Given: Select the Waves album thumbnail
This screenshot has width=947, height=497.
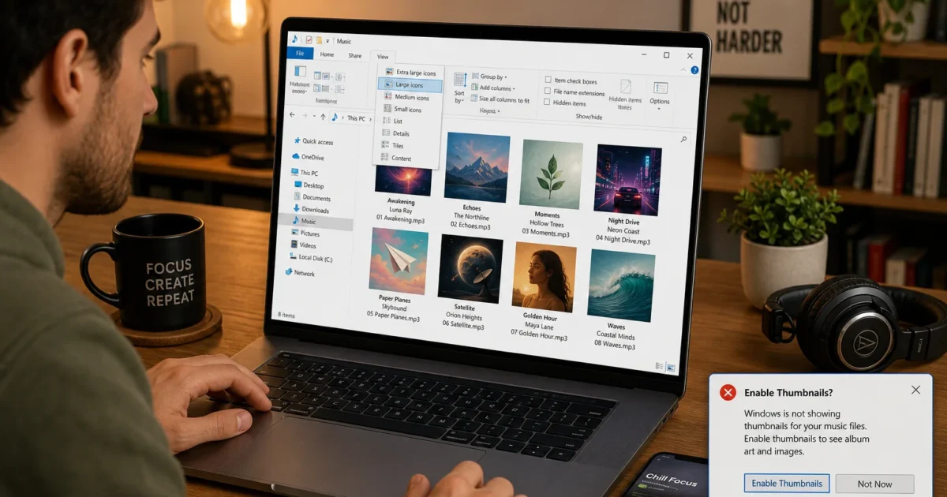Looking at the screenshot, I should pos(621,284).
